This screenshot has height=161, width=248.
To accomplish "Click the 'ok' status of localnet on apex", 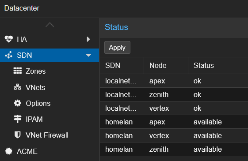I will point(197,81).
